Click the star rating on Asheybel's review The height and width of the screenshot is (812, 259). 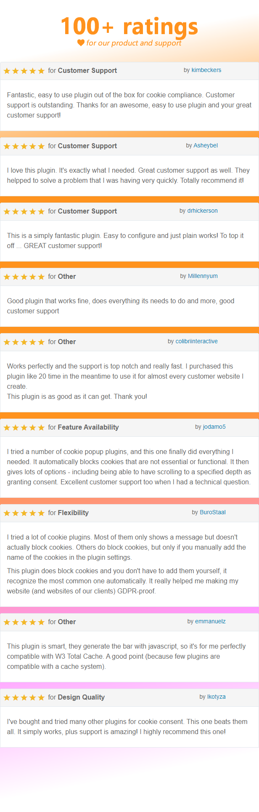24,146
